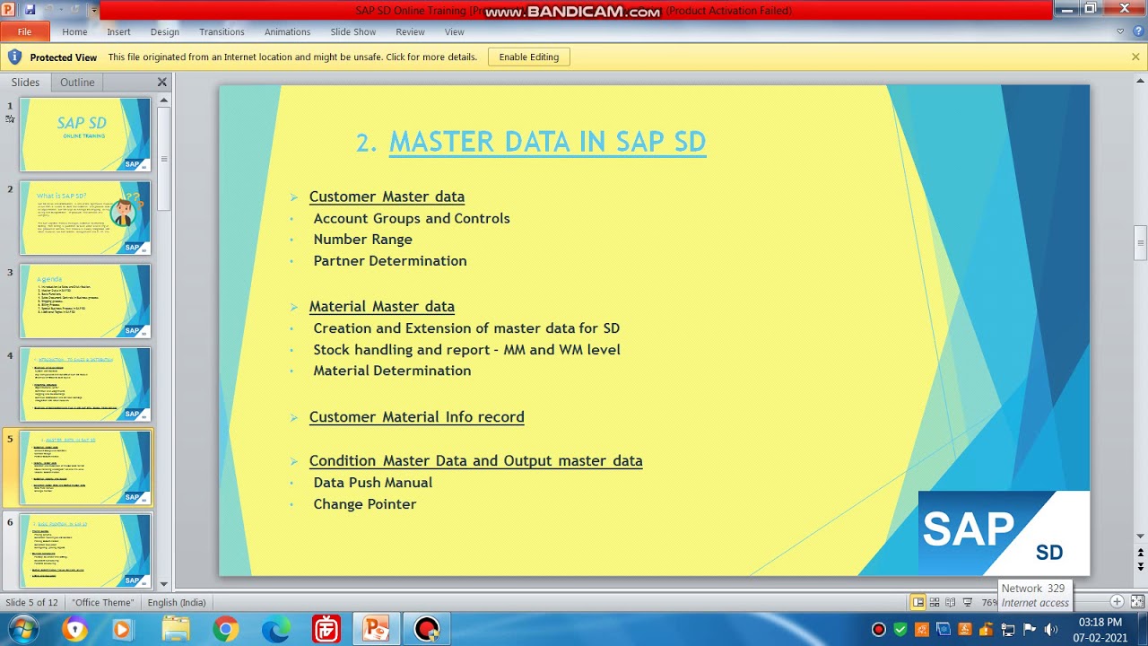This screenshot has height=646, width=1148.
Task: Click the slide pane scrollbar up arrow
Action: click(x=163, y=100)
